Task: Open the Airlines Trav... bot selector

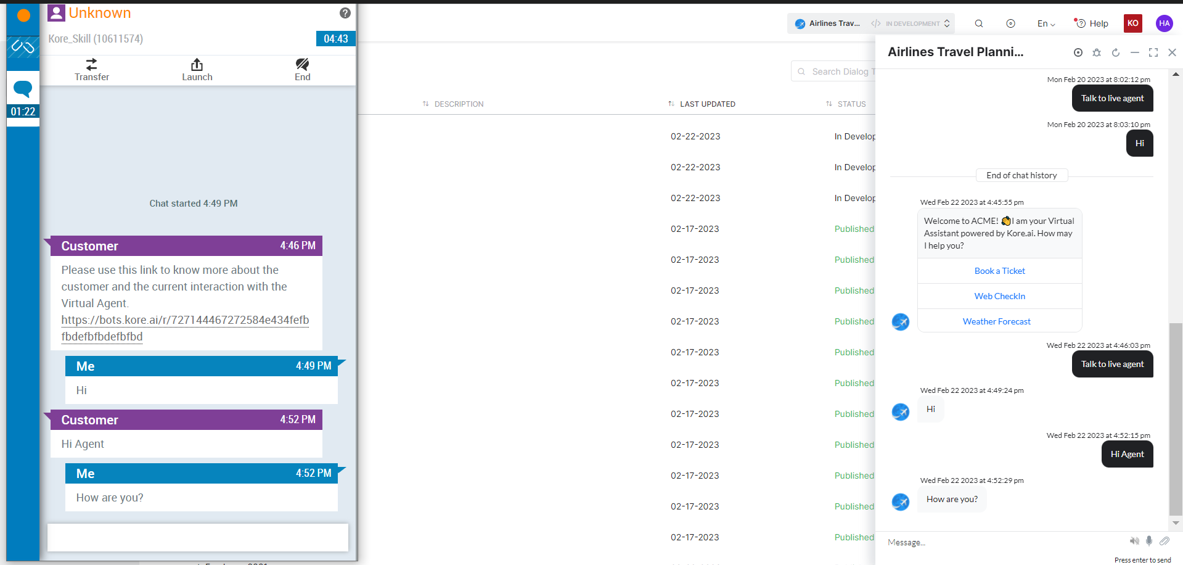Action: [x=837, y=23]
